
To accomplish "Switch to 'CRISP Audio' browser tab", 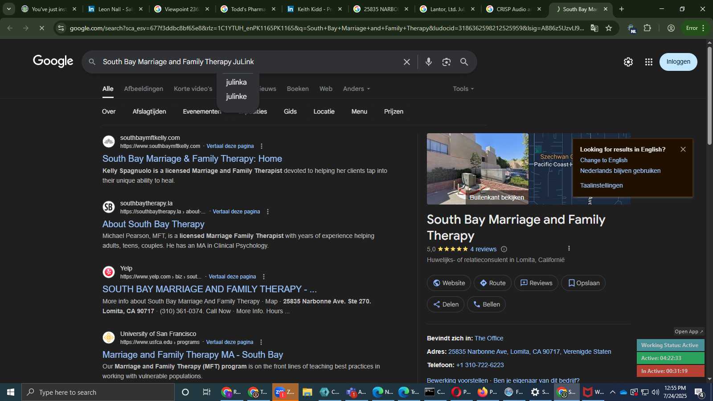I will [x=514, y=9].
